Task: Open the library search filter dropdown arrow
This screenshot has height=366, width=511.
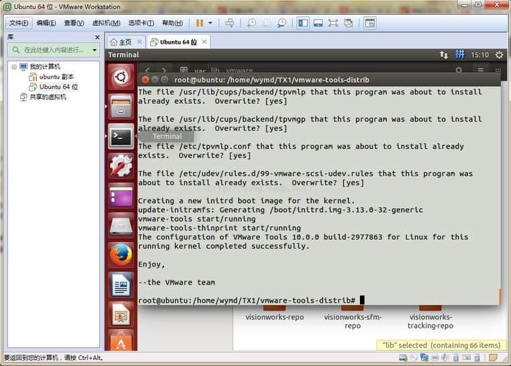Action: pyautogui.click(x=95, y=50)
